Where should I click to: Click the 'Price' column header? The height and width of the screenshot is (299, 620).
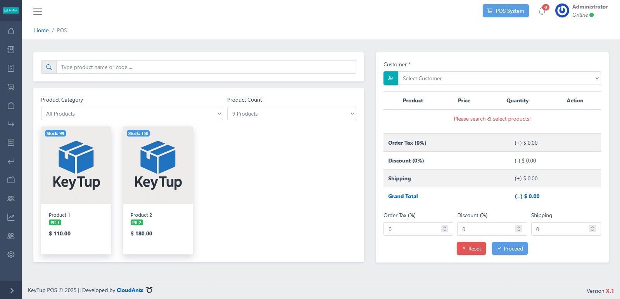(464, 100)
